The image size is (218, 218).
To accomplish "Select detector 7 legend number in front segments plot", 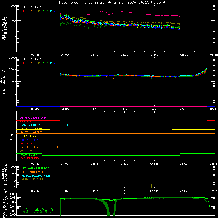I will 47,11.
